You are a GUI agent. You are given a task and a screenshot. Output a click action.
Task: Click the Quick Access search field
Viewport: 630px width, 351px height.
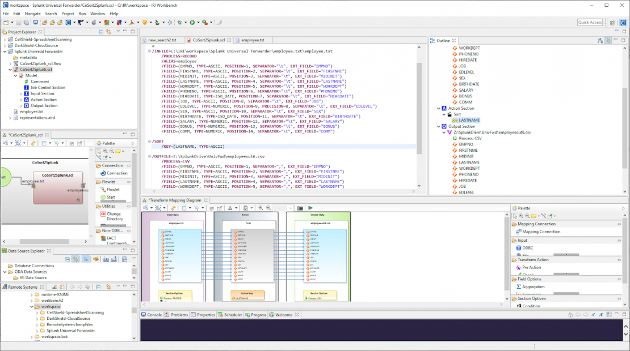[590, 23]
